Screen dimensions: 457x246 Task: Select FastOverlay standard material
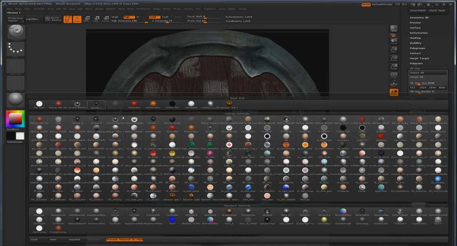click(x=39, y=229)
